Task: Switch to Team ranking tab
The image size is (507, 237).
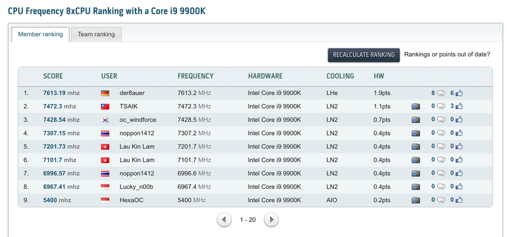Action: 96,34
